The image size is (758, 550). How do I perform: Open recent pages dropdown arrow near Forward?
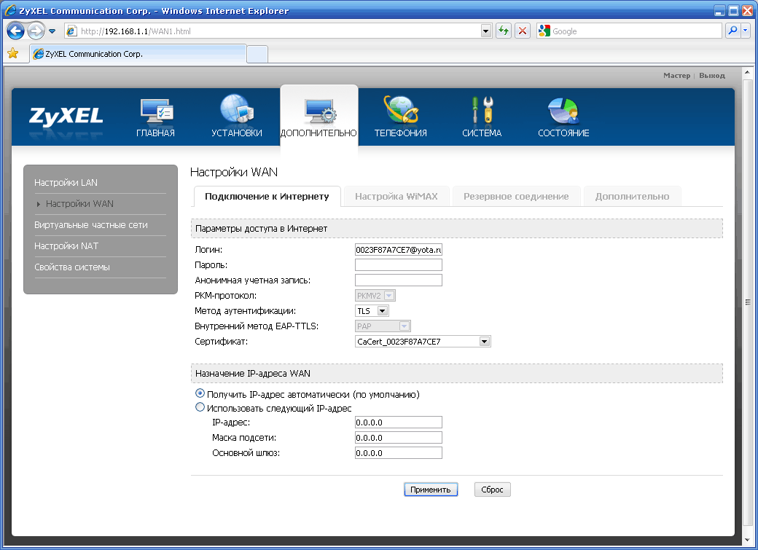coord(52,31)
